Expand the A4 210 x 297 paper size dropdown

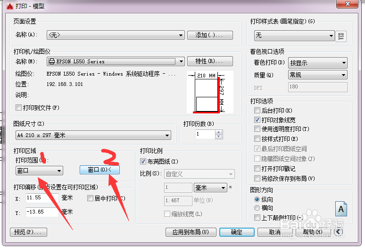(x=93, y=135)
